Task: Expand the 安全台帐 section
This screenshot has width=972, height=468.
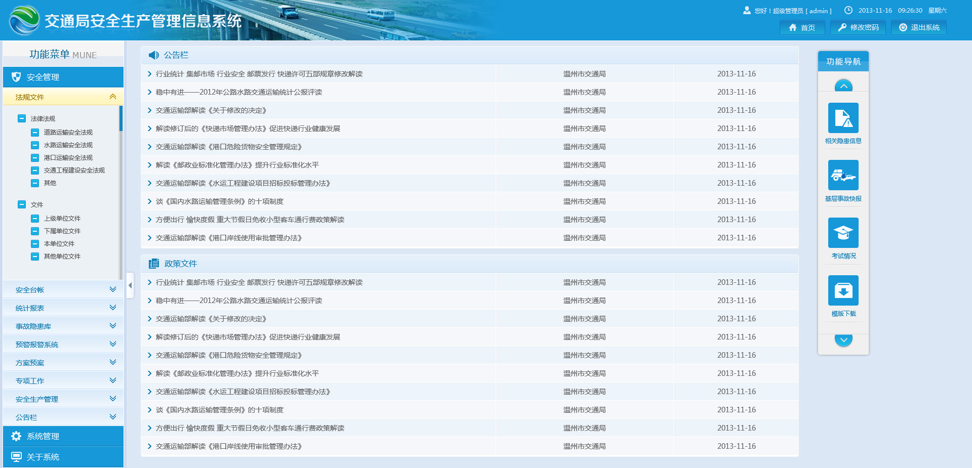Action: (x=63, y=289)
